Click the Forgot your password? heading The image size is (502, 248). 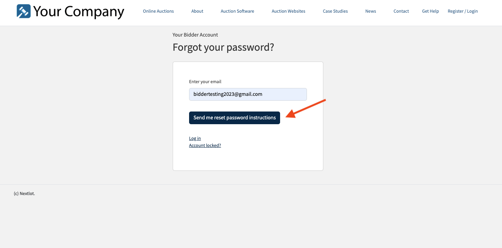[223, 47]
